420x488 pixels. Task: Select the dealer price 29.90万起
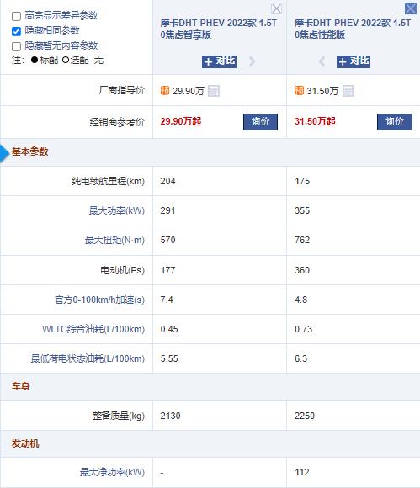click(x=181, y=121)
